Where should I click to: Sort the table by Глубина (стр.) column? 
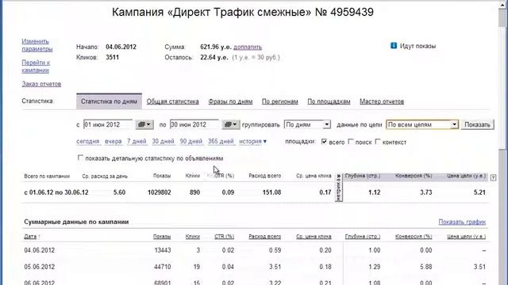tap(363, 237)
